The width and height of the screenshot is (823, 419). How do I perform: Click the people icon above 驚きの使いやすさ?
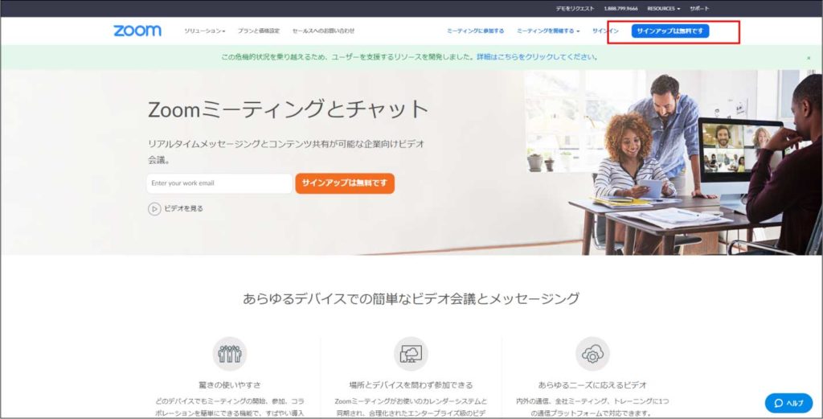coord(230,353)
